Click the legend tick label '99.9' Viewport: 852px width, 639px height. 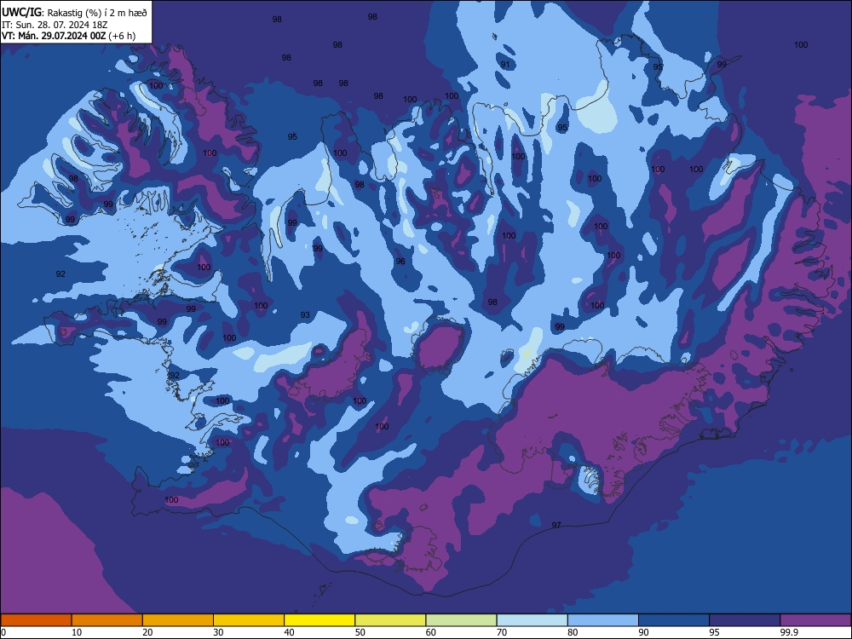[789, 632]
